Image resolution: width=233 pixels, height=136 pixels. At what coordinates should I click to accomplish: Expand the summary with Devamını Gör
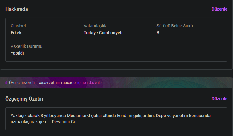65,122
